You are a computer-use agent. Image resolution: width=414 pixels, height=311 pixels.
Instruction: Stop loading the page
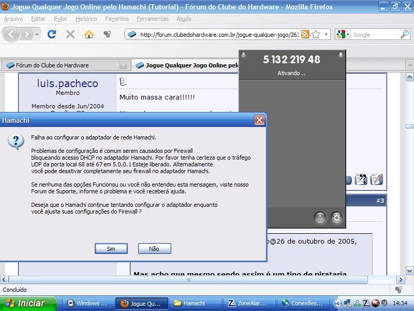[x=70, y=34]
